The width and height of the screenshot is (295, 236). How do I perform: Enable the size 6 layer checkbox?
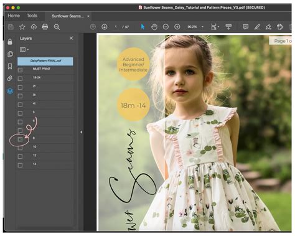click(20, 122)
